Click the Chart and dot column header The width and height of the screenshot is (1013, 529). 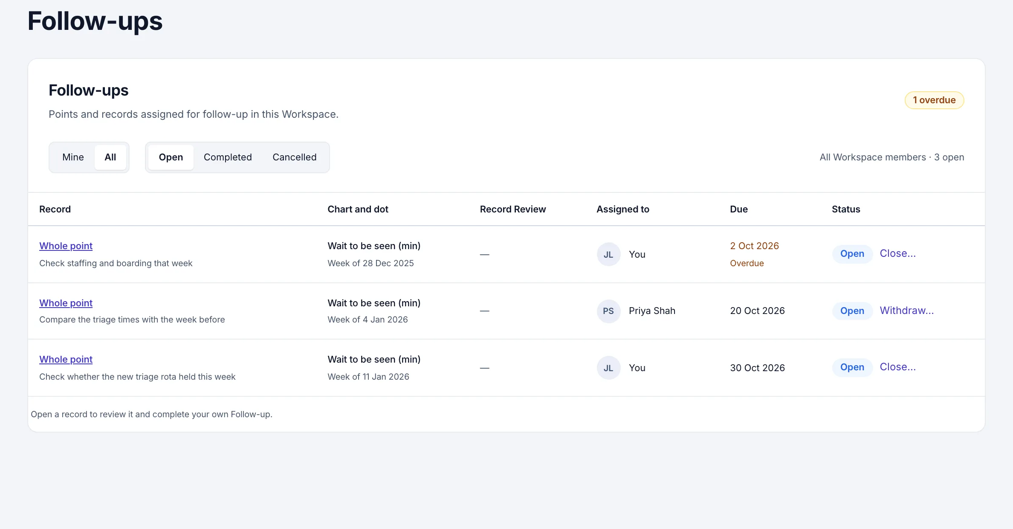tap(358, 209)
